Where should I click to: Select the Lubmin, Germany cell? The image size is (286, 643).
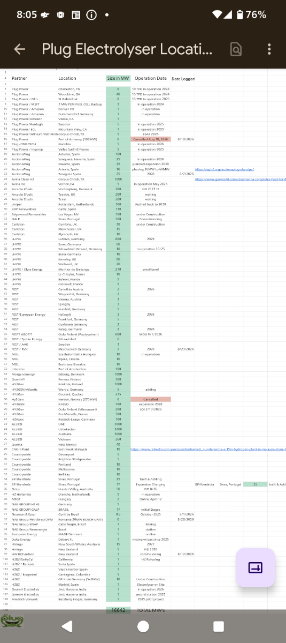71,239
